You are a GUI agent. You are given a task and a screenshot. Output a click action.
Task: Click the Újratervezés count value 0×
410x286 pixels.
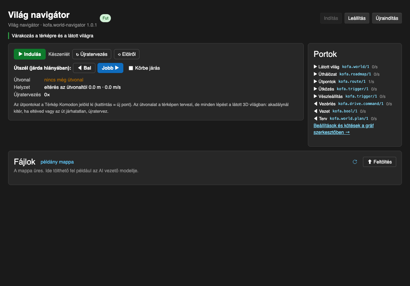pos(47,95)
